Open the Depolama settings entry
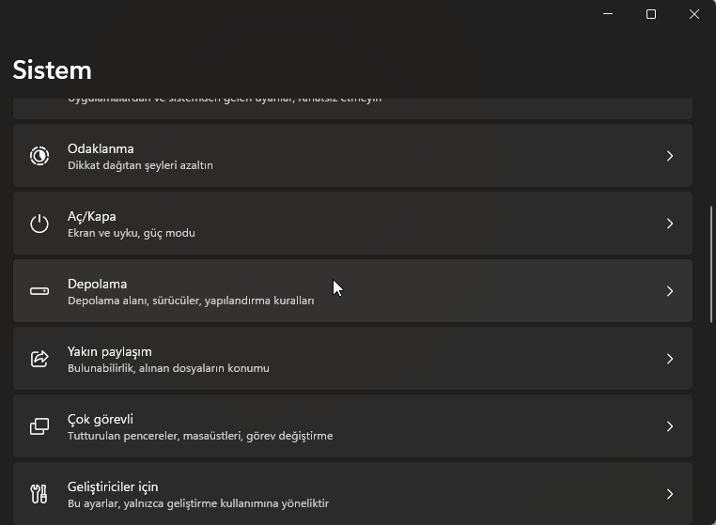Image resolution: width=716 pixels, height=525 pixels. (97, 284)
